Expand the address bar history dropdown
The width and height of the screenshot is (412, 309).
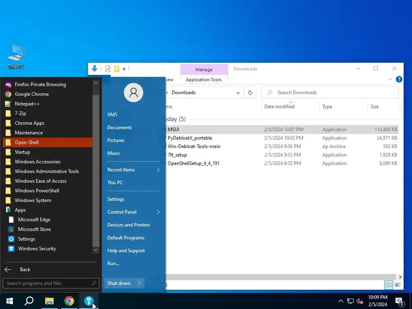[238, 93]
